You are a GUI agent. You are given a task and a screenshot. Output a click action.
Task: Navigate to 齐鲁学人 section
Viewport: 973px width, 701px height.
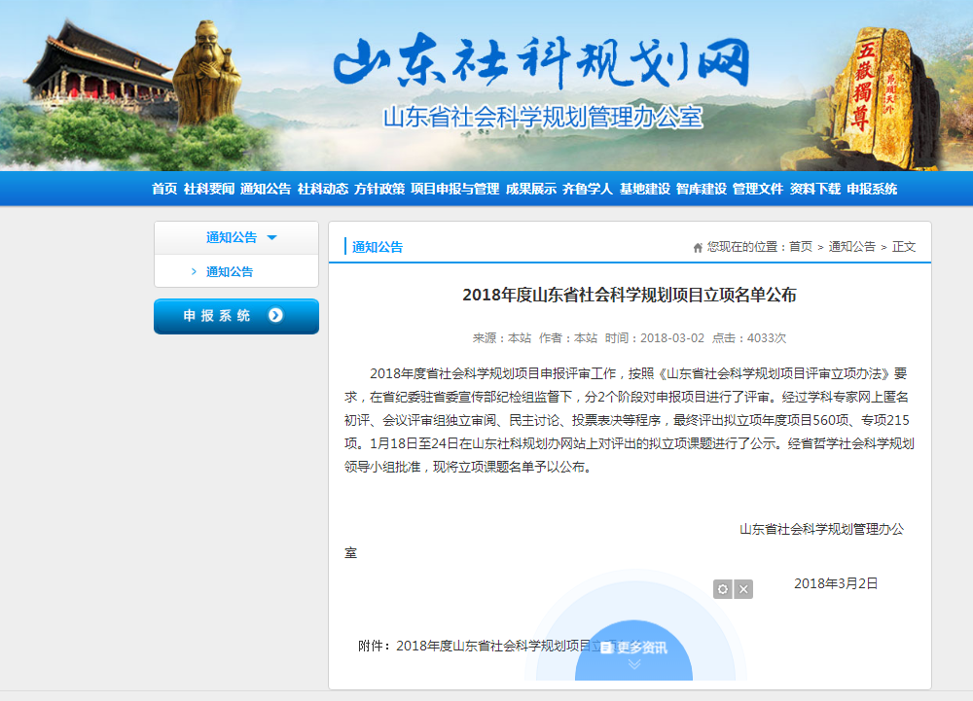(x=587, y=190)
